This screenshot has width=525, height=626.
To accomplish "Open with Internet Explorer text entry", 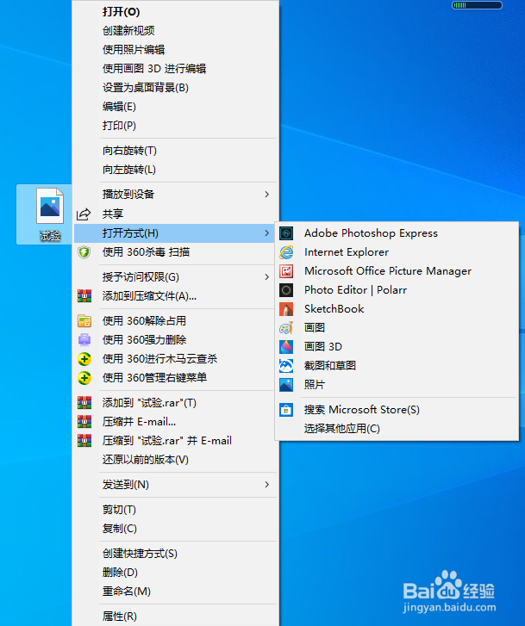I will coord(347,252).
